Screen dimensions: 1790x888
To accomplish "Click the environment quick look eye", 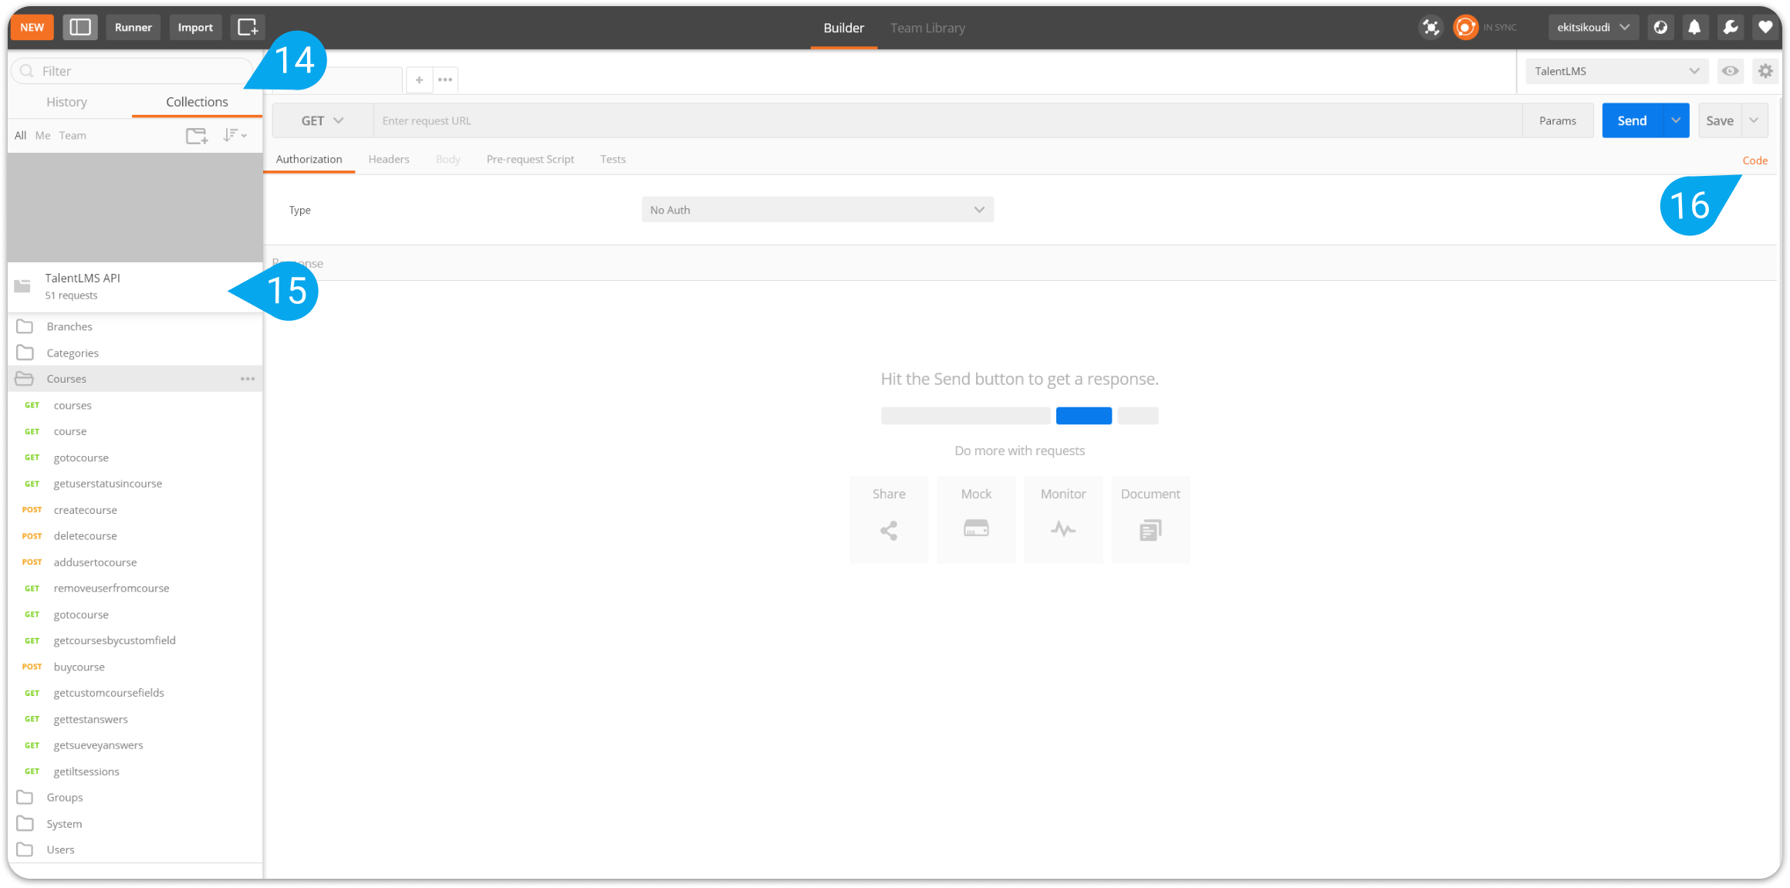I will click(x=1731, y=71).
